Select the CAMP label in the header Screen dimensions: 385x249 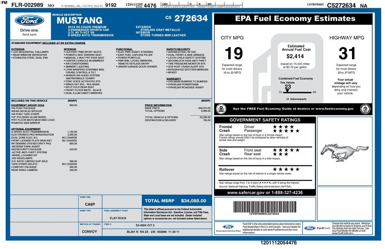tap(220, 6)
